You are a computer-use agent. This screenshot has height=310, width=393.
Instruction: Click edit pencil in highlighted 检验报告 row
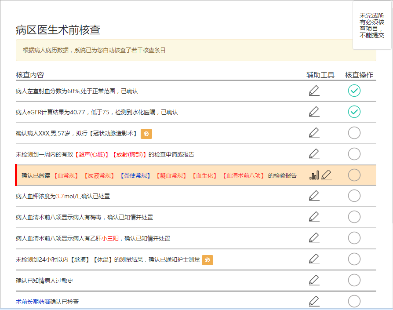pos(326,175)
